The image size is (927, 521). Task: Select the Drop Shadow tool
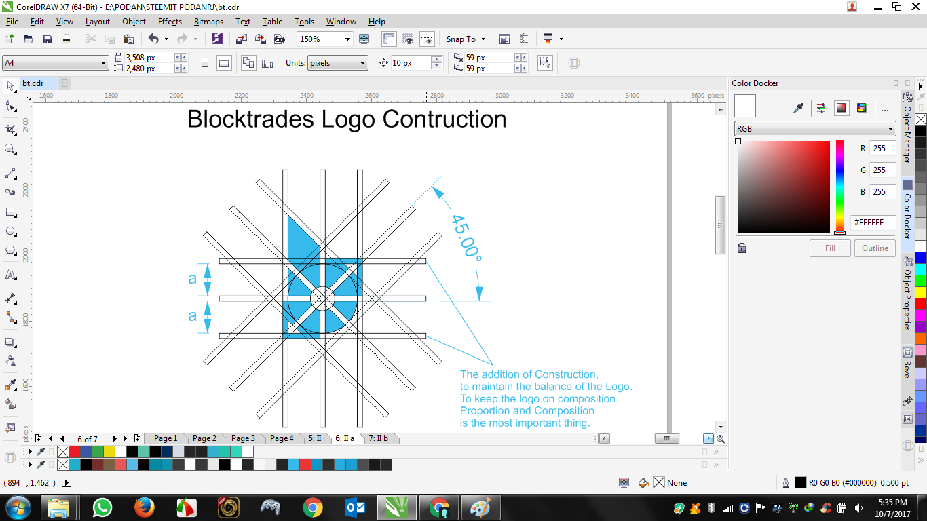coord(10,342)
